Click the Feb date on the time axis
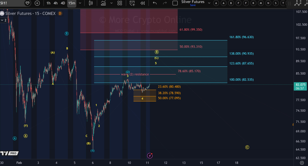308x166 pixels. pos(19,163)
